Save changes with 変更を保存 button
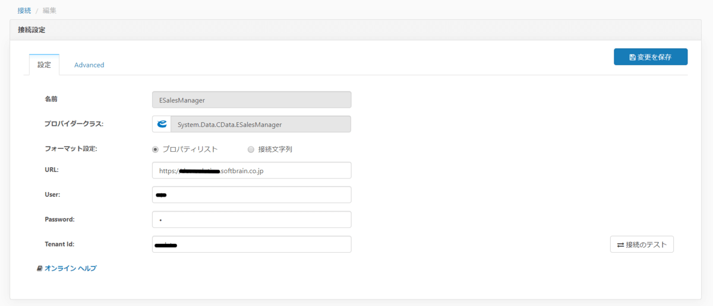This screenshot has width=713, height=306. tap(651, 57)
